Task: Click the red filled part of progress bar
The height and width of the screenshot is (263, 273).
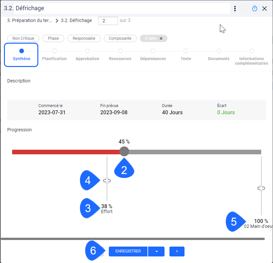Action: point(66,152)
